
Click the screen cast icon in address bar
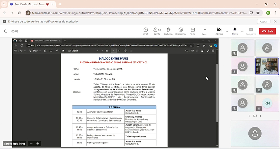(x=251, y=13)
